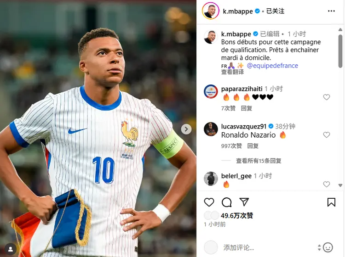
Task: Open the lucasvazquez91 profile username
Action: pos(244,126)
